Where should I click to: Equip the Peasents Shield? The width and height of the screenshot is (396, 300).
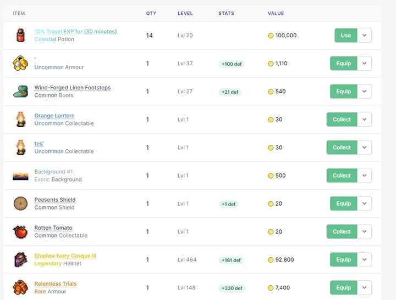tap(343, 203)
